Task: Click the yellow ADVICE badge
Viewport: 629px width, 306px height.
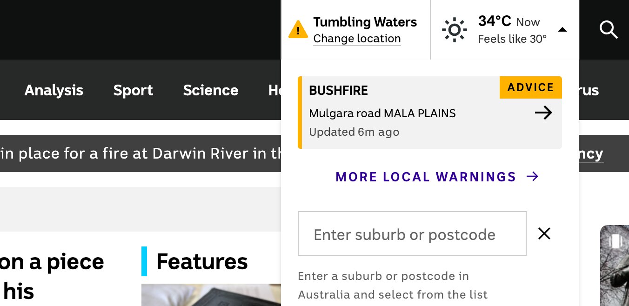Action: [x=530, y=87]
